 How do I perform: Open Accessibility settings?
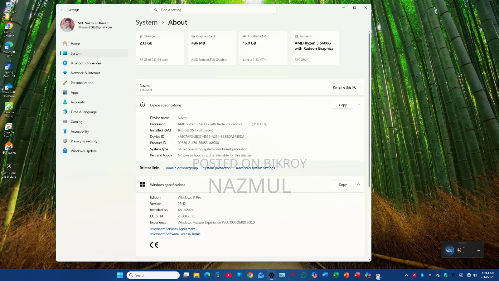coord(94,131)
